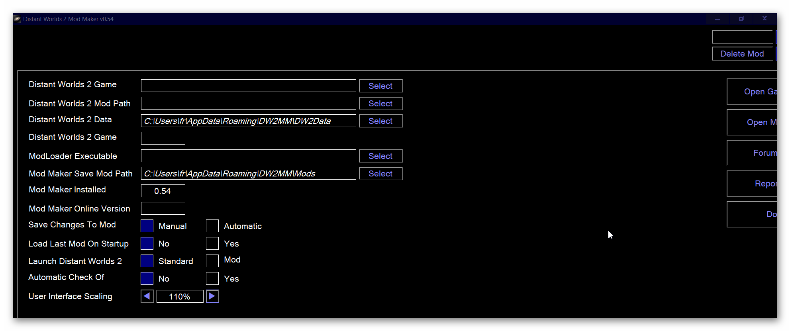Viewport: 790px width, 331px height.
Task: Click the DW2Data path field
Action: pos(248,121)
